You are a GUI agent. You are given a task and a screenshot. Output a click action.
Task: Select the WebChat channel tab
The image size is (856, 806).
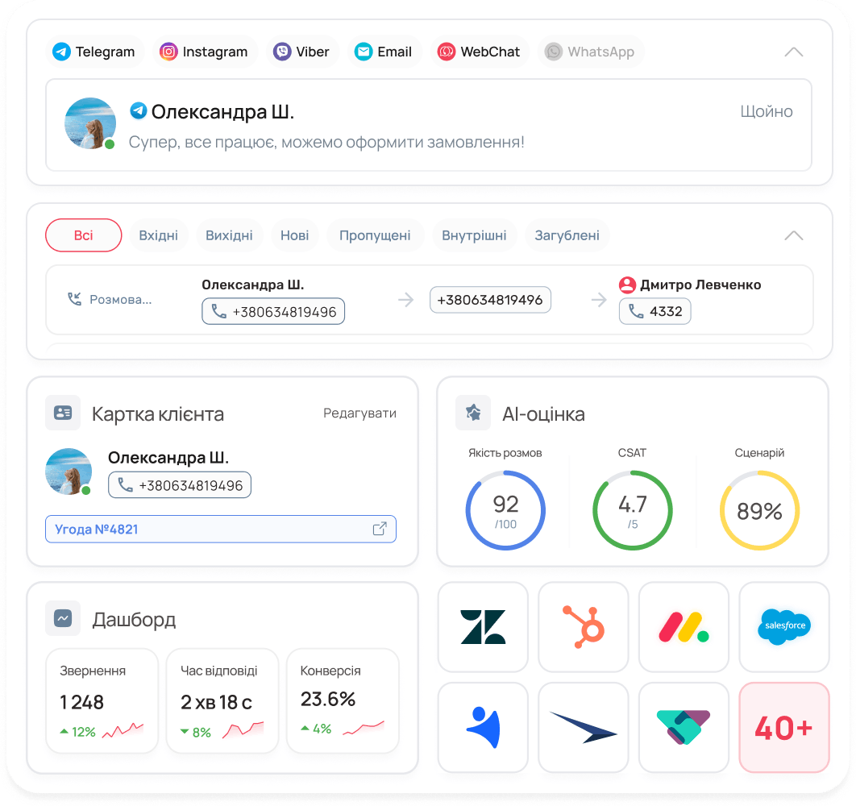[x=480, y=52]
